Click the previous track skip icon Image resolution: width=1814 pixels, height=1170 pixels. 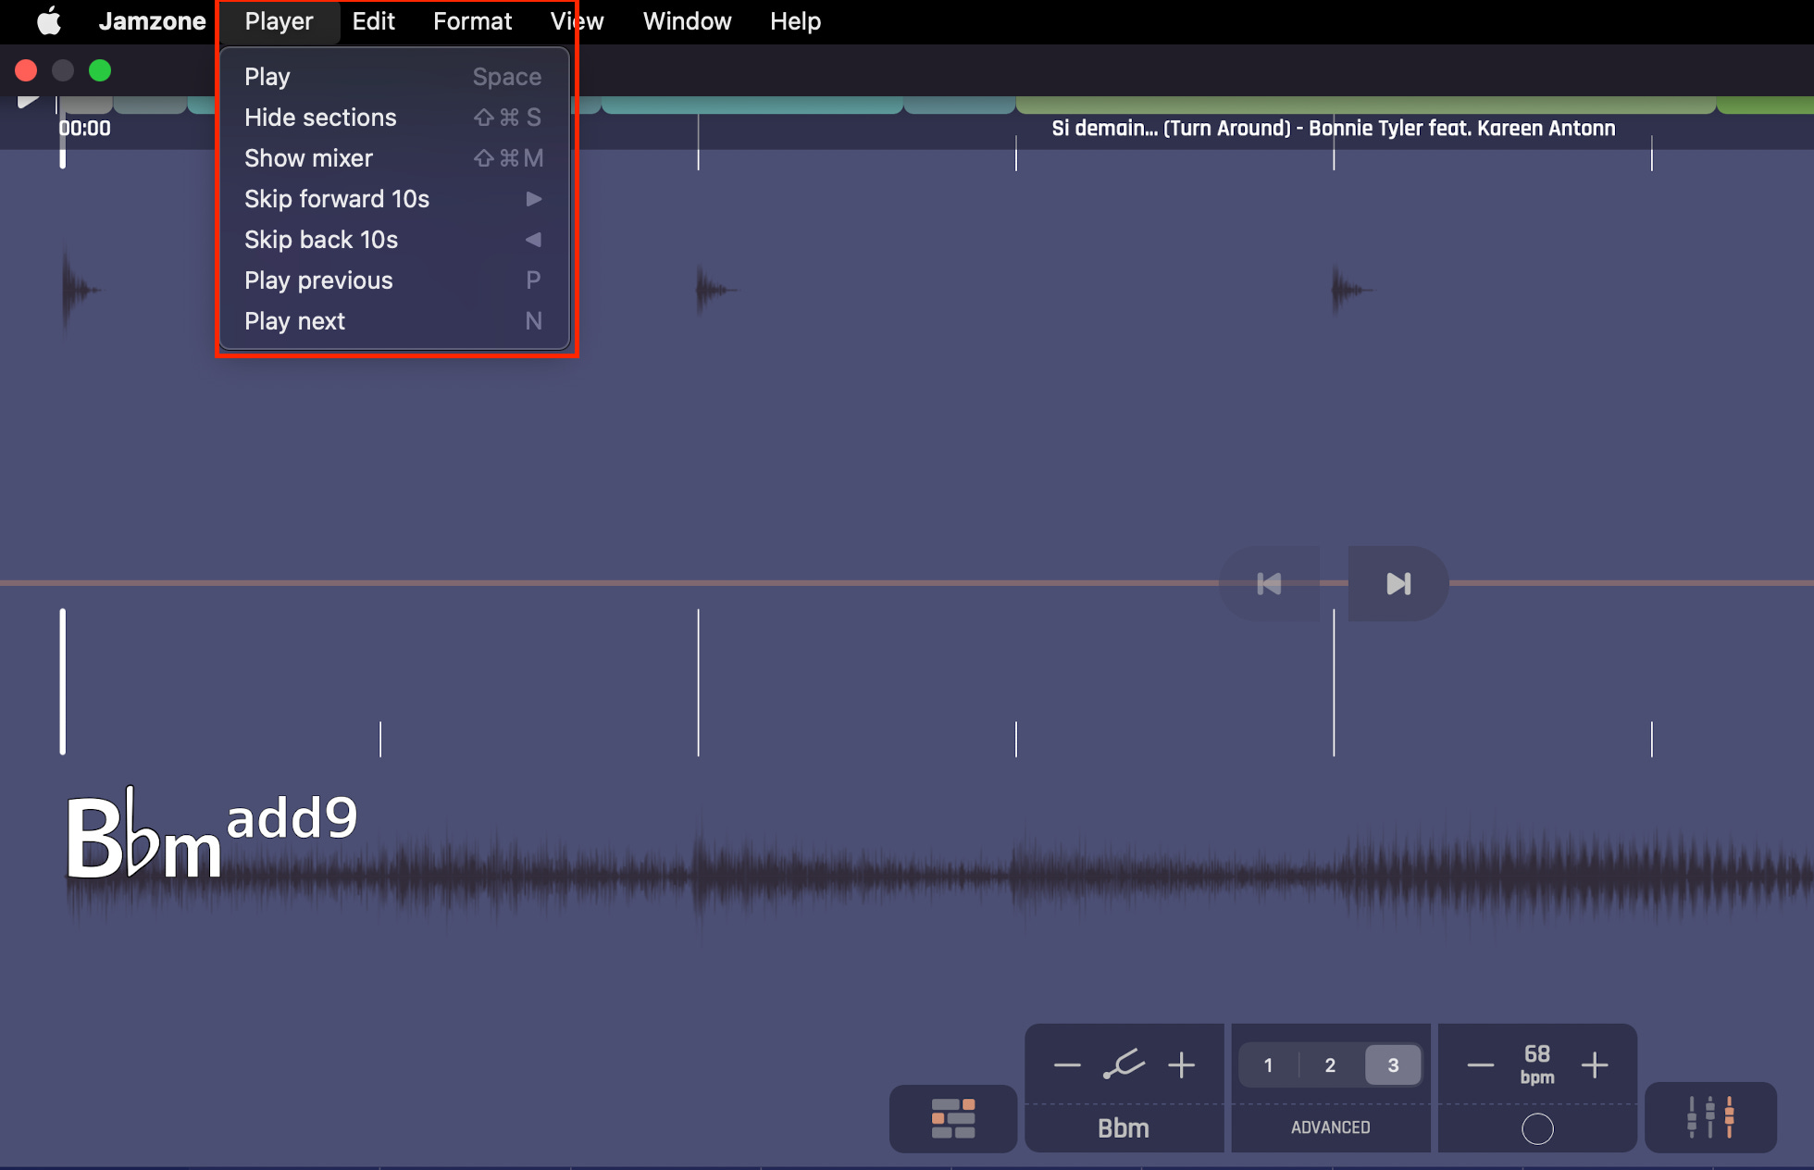(1269, 583)
